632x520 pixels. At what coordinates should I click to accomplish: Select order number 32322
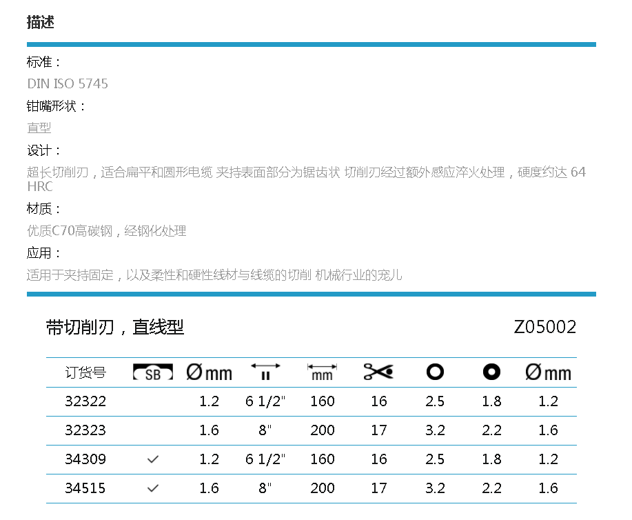tap(85, 401)
